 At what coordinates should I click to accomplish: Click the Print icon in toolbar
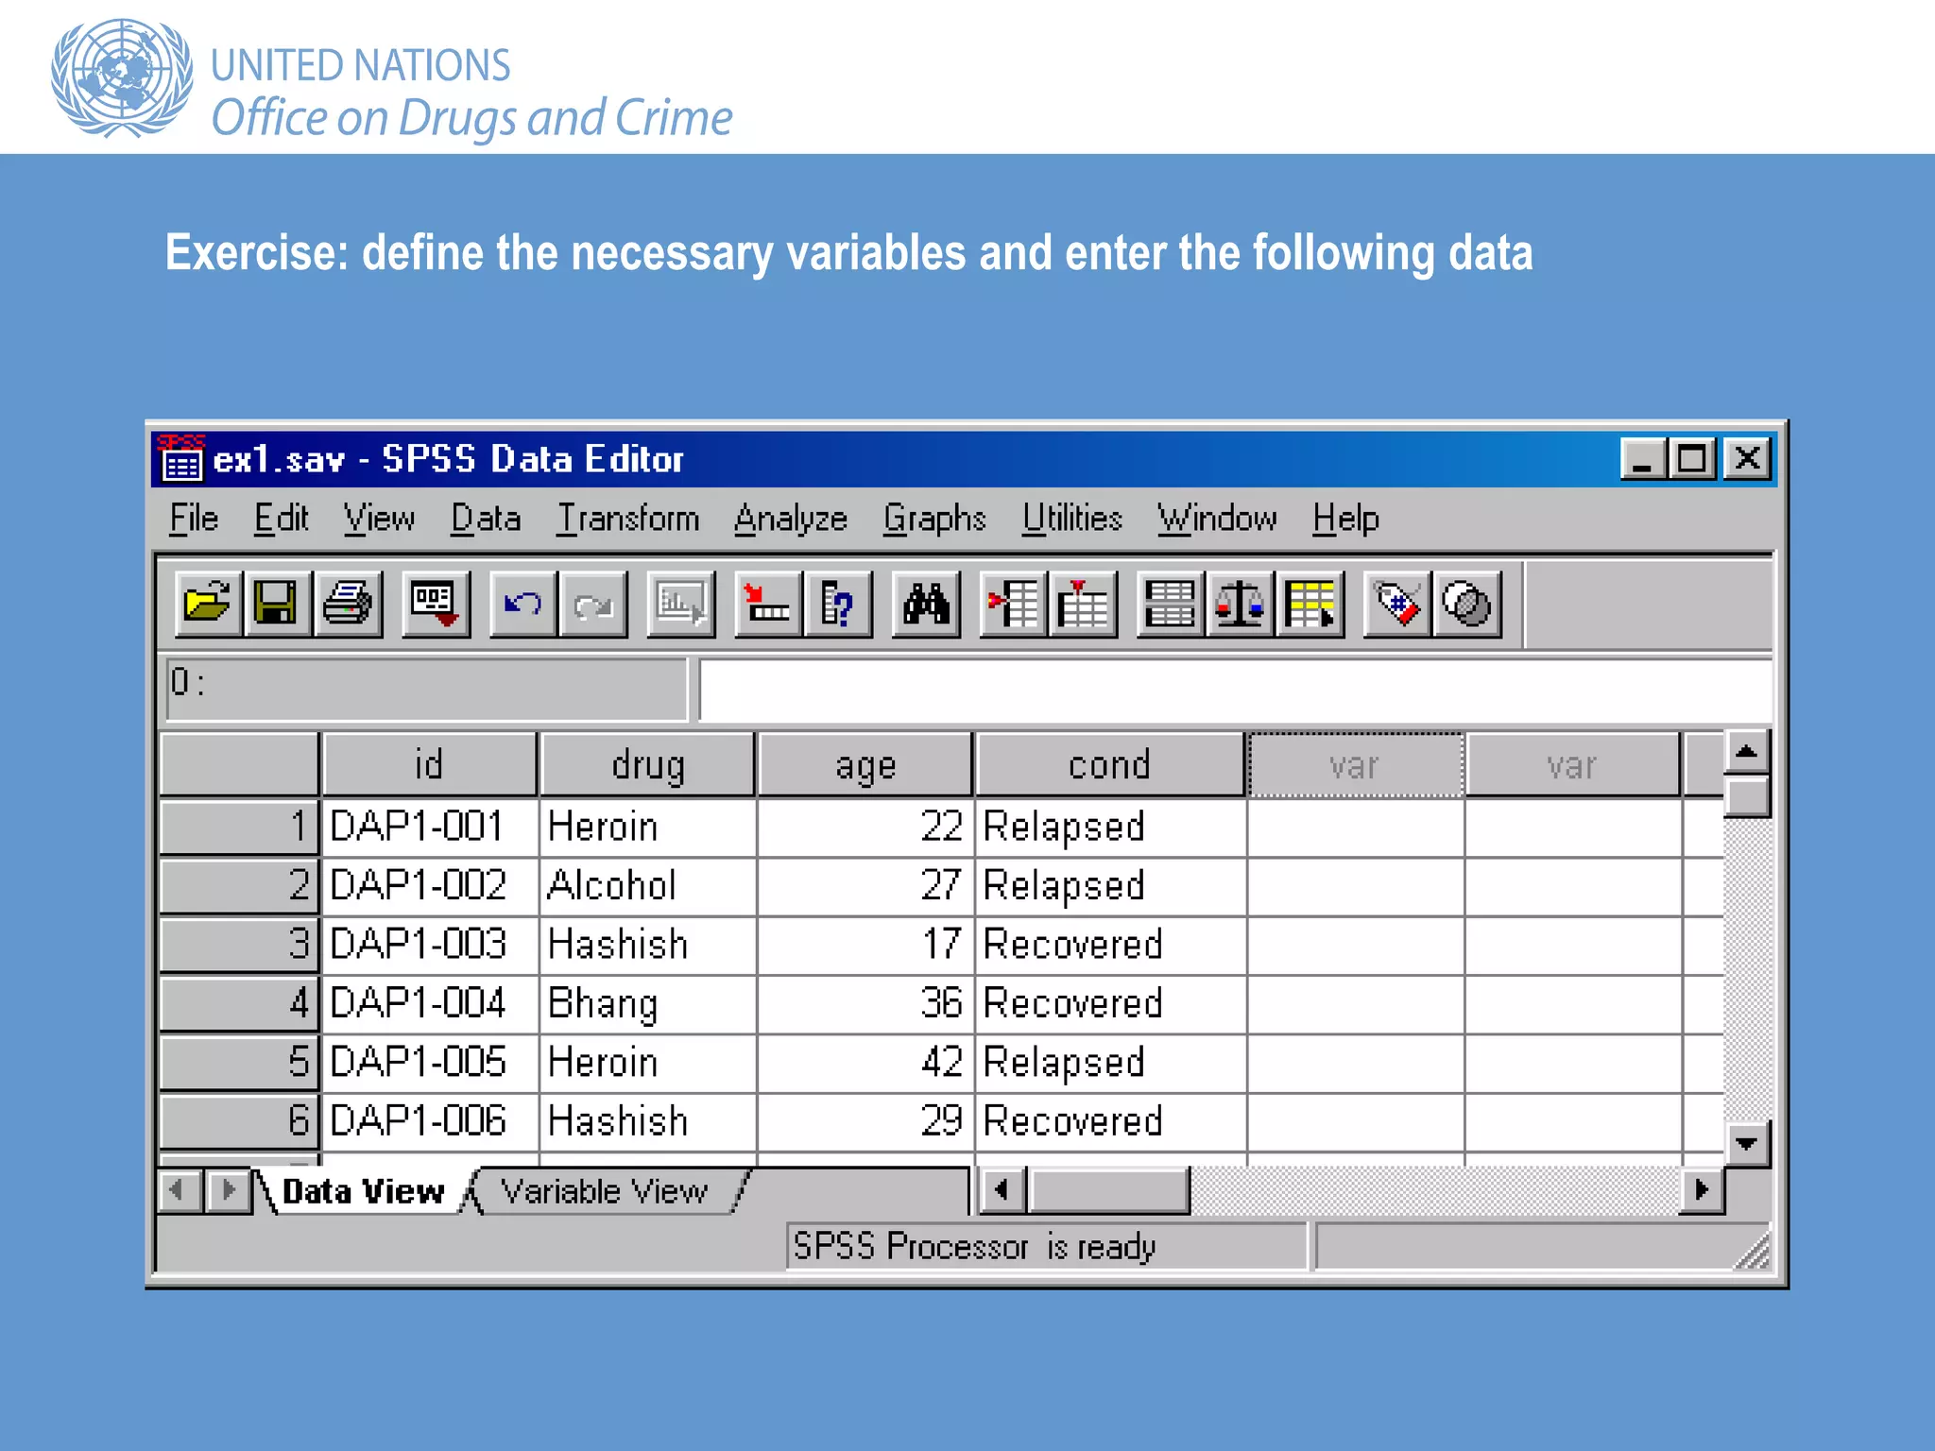(347, 604)
